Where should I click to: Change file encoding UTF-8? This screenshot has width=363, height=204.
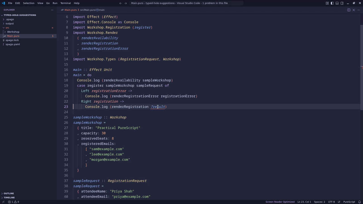(331, 202)
